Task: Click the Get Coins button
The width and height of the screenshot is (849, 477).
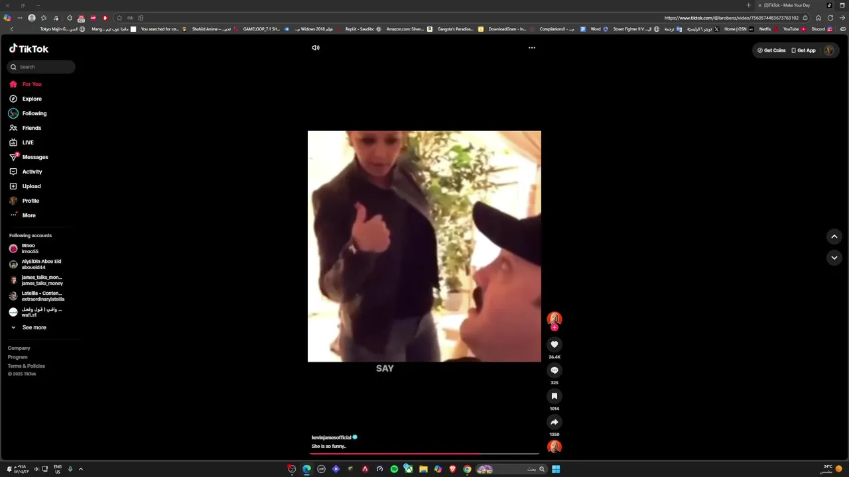Action: (x=771, y=50)
